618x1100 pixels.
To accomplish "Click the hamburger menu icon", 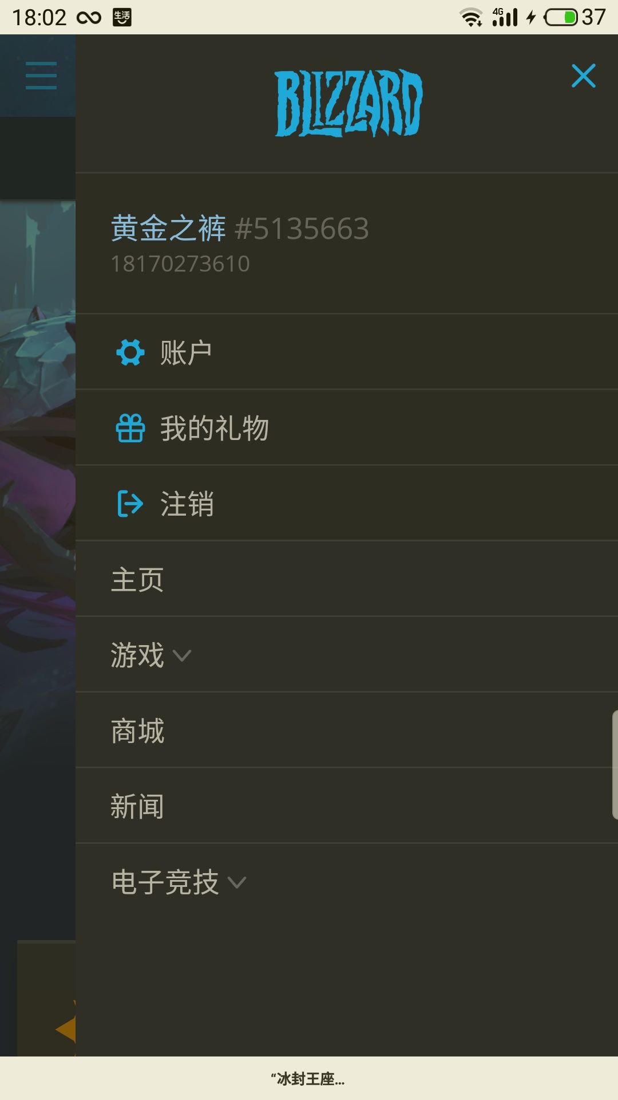I will [x=41, y=76].
